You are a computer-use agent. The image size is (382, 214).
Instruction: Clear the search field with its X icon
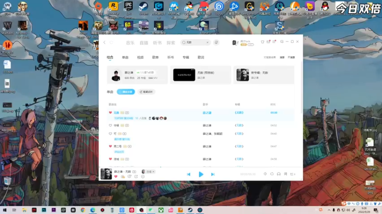point(207,42)
